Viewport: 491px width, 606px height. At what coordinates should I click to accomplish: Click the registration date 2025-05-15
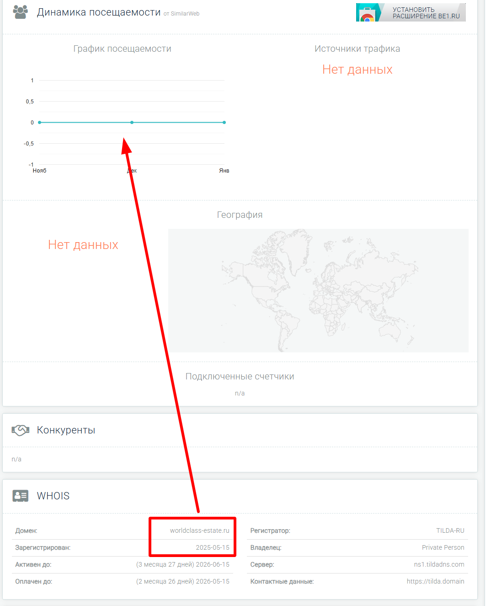(x=213, y=547)
